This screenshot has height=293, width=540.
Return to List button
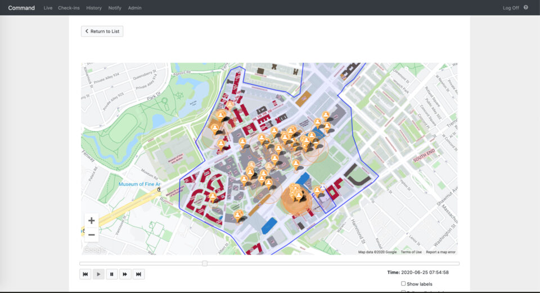coord(102,31)
